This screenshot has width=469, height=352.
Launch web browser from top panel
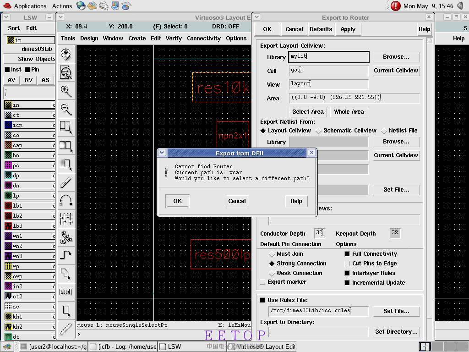click(81, 6)
